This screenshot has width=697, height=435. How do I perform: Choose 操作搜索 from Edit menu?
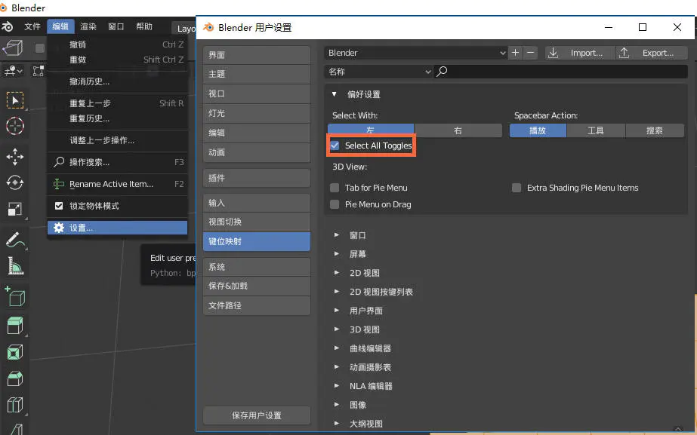click(117, 162)
